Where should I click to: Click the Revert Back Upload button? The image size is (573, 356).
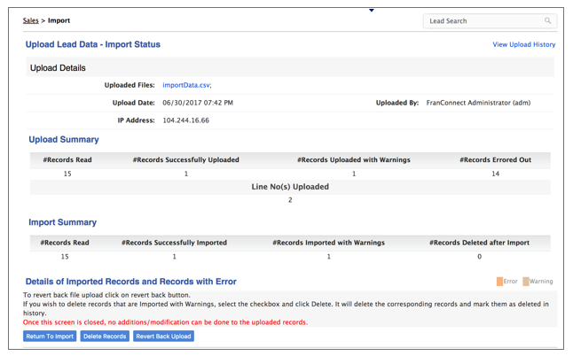(x=163, y=337)
